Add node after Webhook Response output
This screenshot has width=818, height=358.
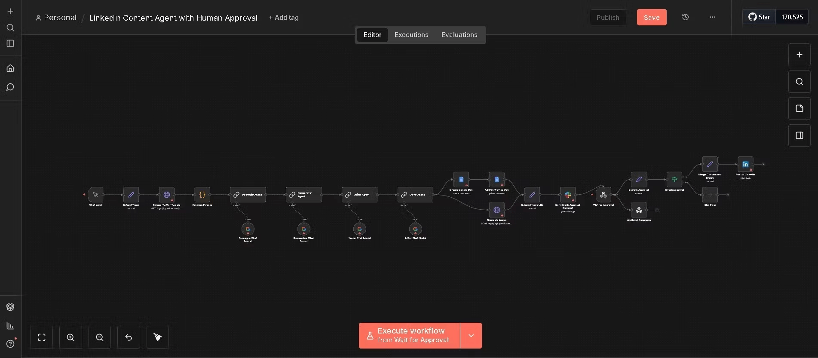(657, 210)
